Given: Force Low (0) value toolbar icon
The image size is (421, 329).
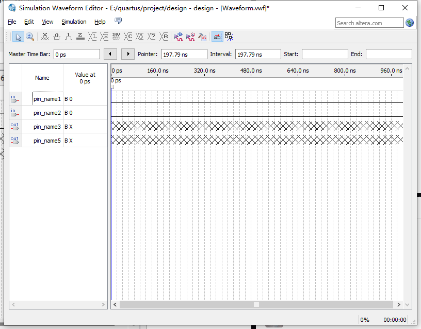Looking at the screenshot, I should [x=57, y=37].
